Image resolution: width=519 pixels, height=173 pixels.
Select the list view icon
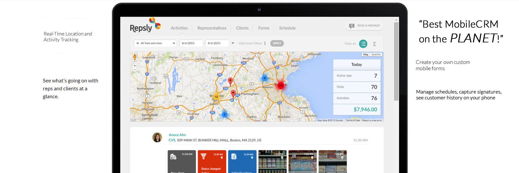(x=363, y=44)
